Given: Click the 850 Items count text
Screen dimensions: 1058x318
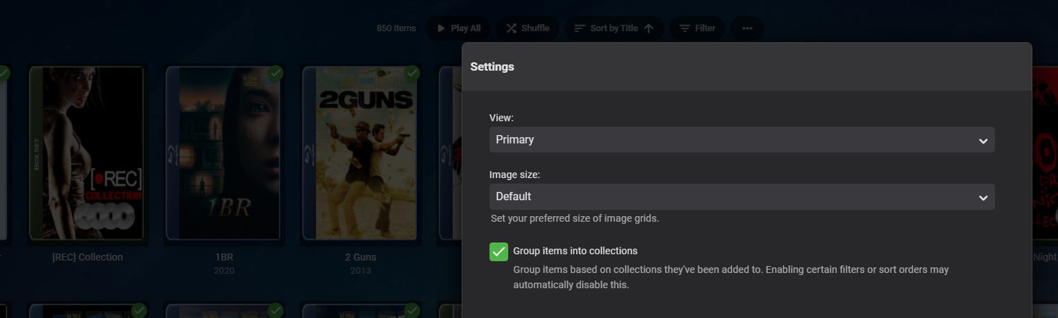Looking at the screenshot, I should click(396, 28).
